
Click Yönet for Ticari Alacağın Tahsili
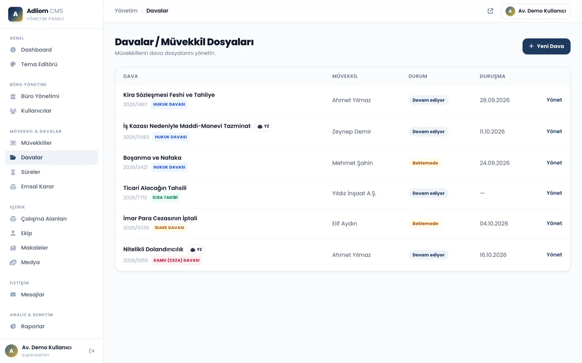(554, 193)
